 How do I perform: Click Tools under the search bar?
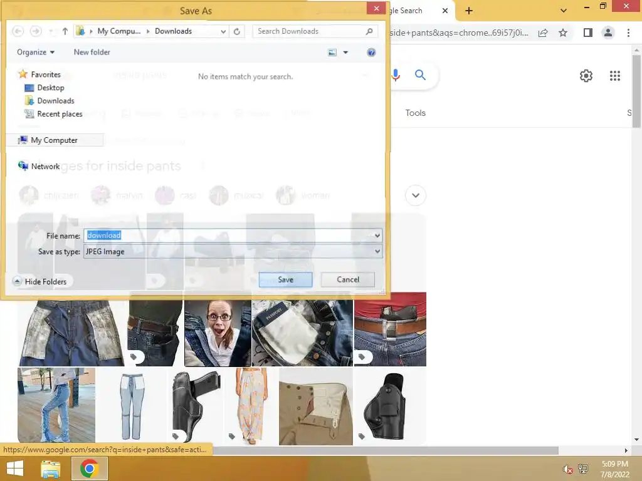(x=415, y=113)
